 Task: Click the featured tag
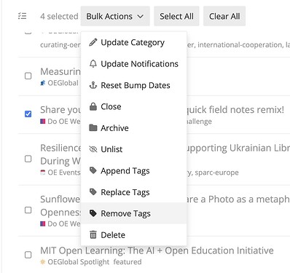click(128, 262)
